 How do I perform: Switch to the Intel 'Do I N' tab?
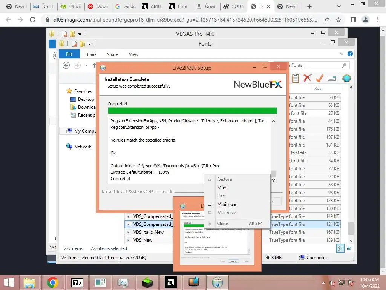[x=44, y=6]
